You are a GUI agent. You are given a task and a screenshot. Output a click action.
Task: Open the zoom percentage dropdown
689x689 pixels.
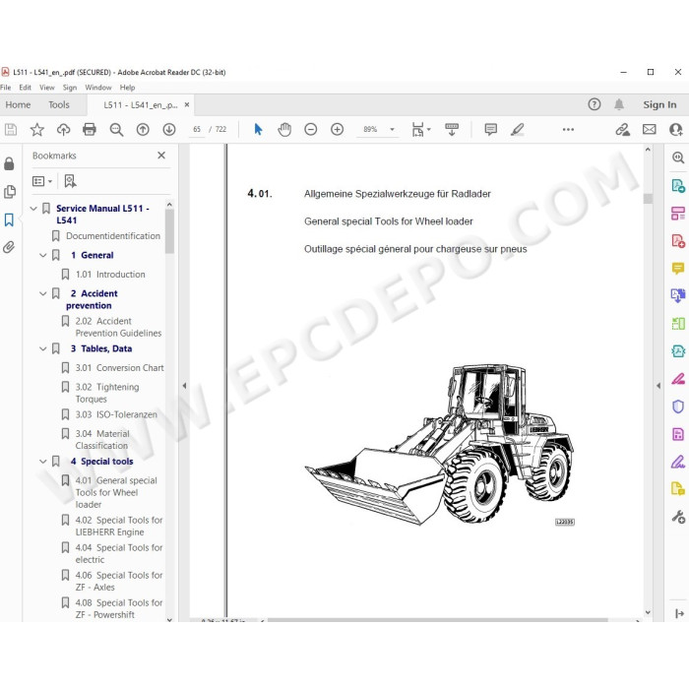pyautogui.click(x=392, y=129)
